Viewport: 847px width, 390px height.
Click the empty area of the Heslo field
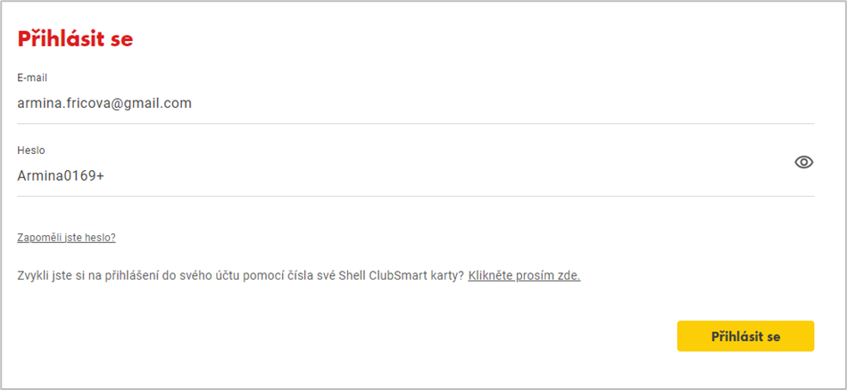click(x=448, y=175)
